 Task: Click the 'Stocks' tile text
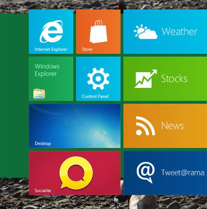pos(174,78)
